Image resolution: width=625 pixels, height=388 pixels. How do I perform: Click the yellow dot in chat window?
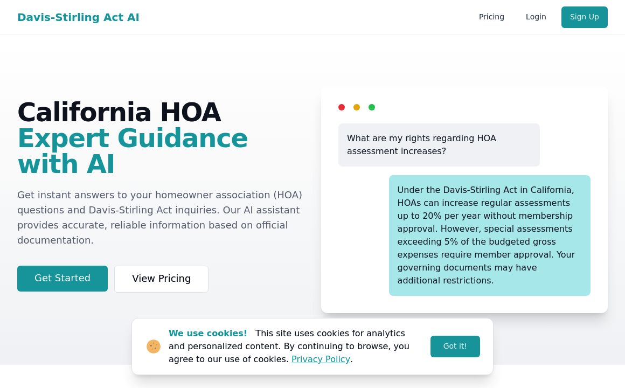tap(357, 107)
